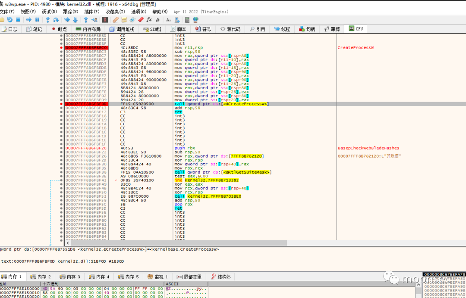Switch to the 符号 tab

click(203, 29)
